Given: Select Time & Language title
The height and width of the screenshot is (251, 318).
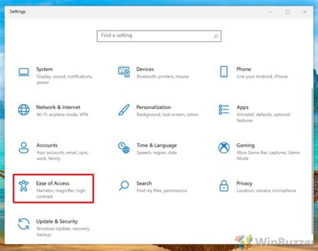Looking at the screenshot, I should point(156,145).
